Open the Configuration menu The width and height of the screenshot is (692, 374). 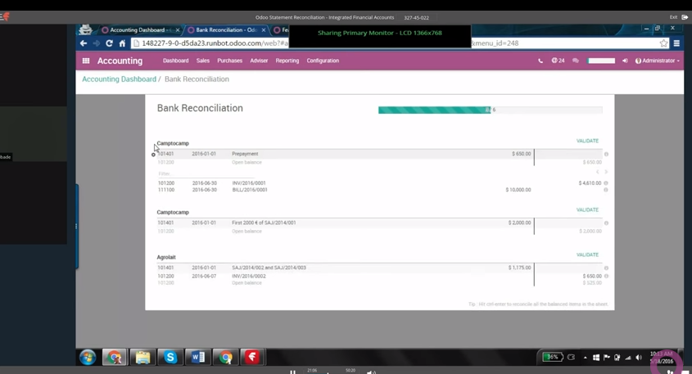(x=323, y=61)
